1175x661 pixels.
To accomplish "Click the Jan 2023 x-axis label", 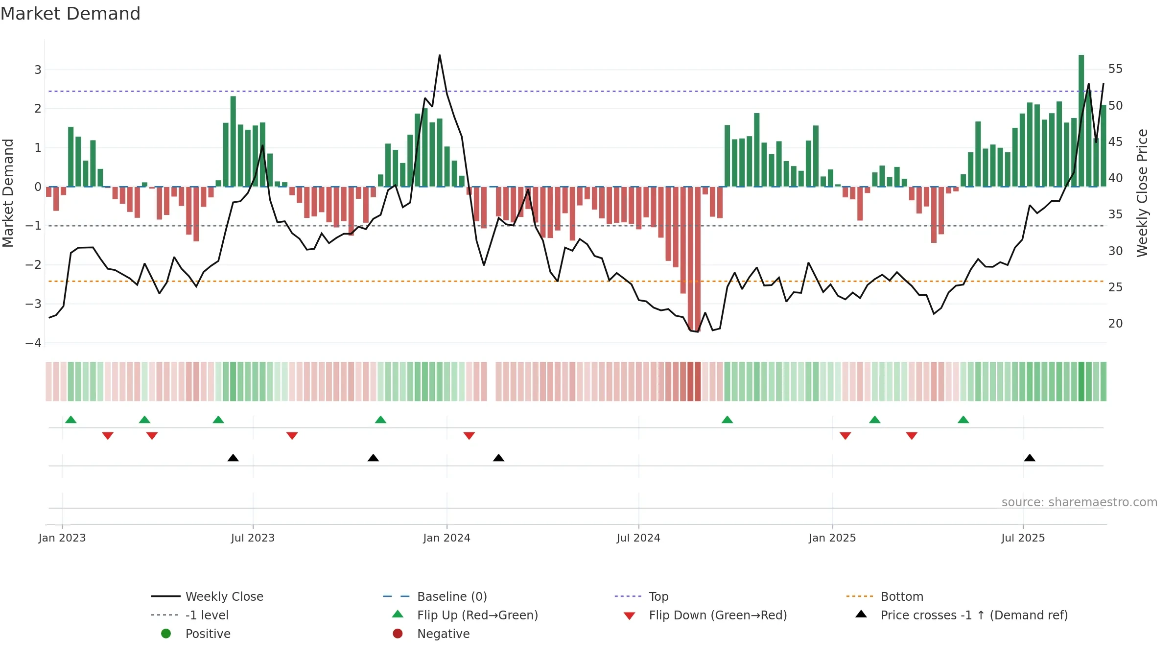I will (62, 538).
